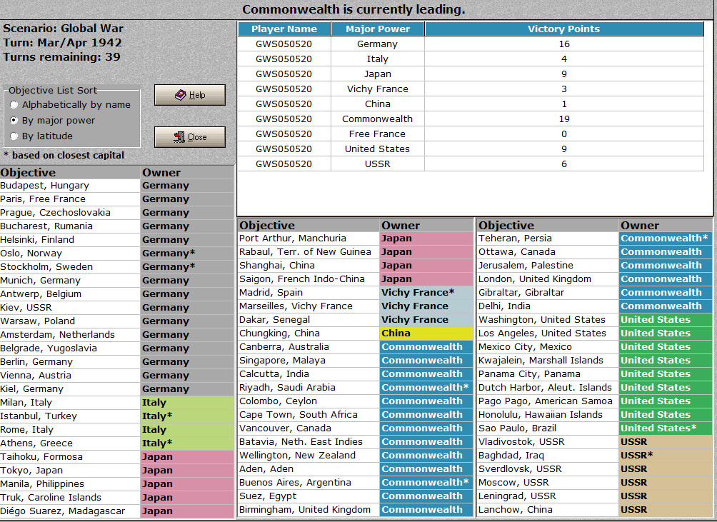Select Manila, Philippines objective

click(69, 483)
